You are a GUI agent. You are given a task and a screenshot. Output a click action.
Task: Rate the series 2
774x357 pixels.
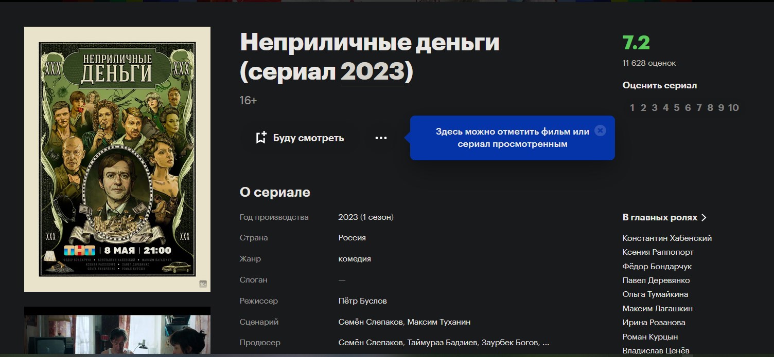pos(643,107)
